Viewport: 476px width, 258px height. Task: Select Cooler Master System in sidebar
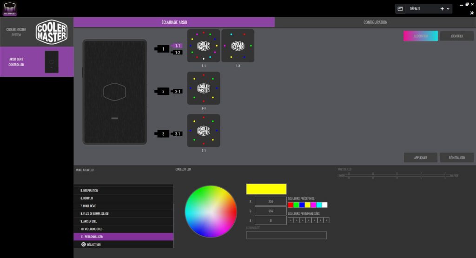point(37,32)
